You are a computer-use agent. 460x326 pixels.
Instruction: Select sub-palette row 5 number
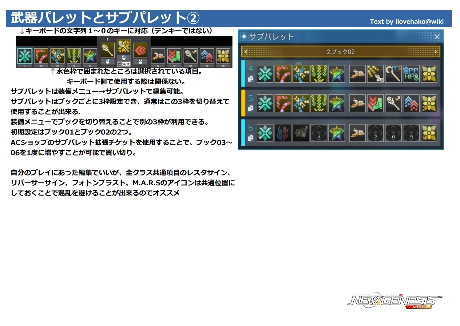point(251,98)
